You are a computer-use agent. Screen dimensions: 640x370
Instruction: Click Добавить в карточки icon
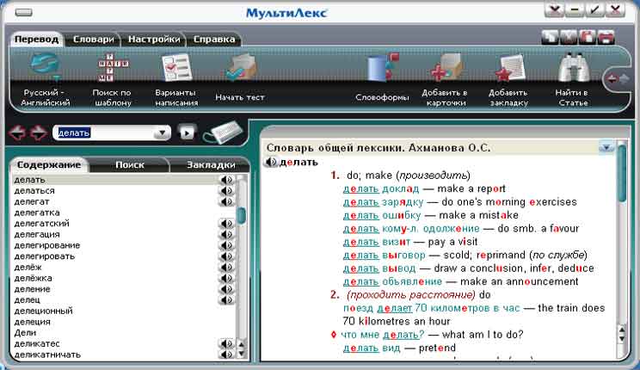(446, 67)
